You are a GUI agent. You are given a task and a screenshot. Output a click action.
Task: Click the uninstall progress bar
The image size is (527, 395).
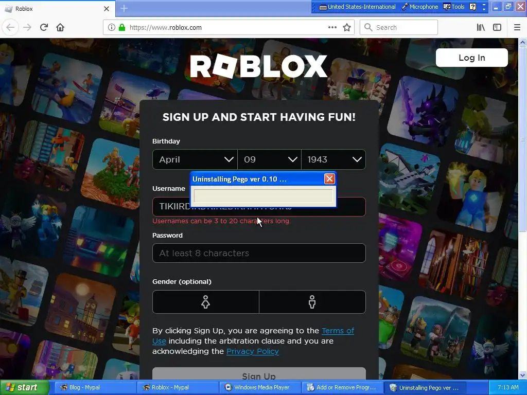point(263,196)
